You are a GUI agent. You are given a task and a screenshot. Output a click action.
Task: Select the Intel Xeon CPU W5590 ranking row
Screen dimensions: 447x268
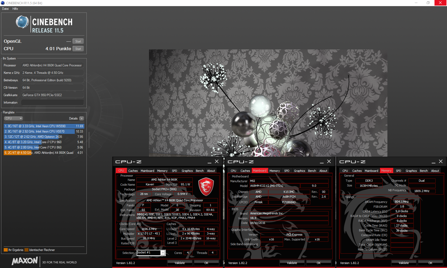pos(44,126)
